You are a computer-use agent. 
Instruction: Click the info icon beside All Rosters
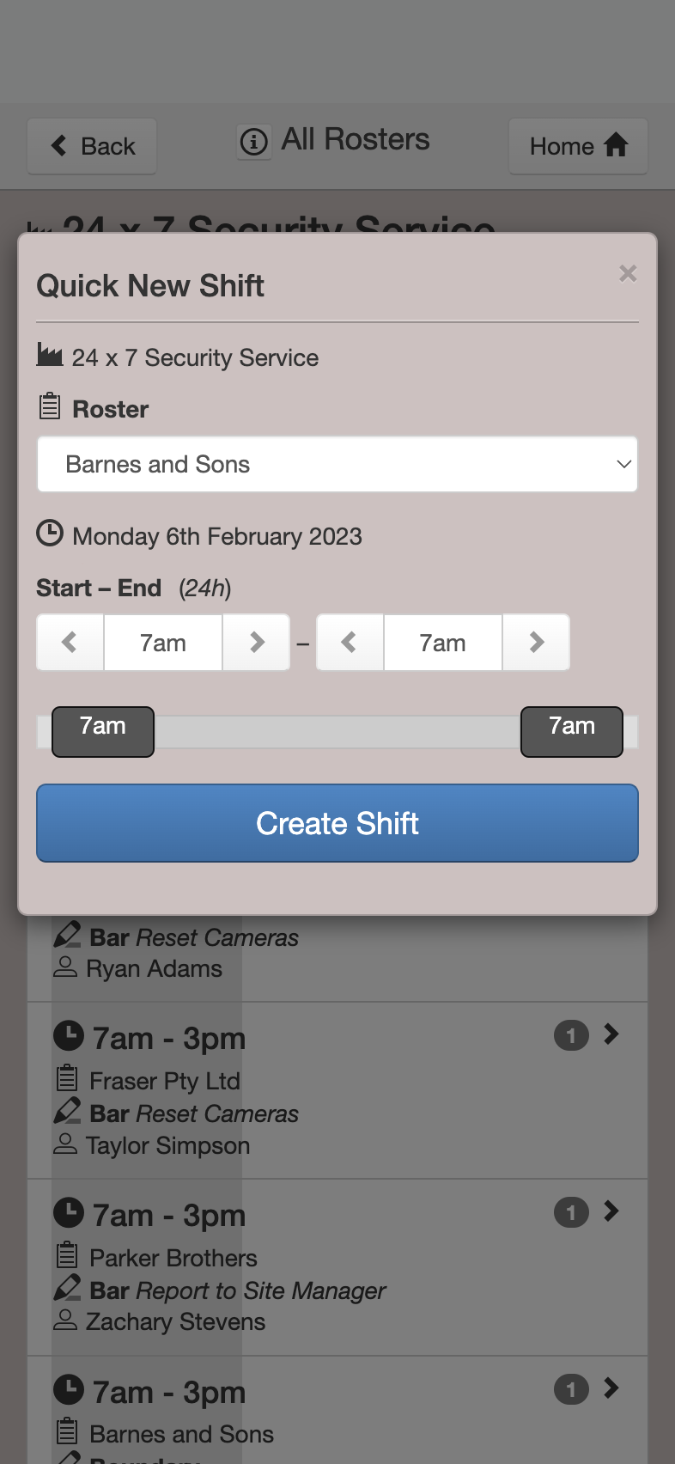pyautogui.click(x=253, y=141)
